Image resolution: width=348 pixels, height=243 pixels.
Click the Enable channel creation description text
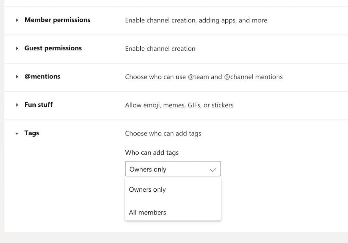[160, 49]
